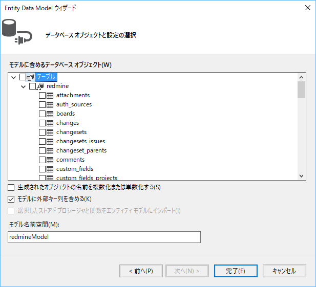
Task: Enable pluralize or singularize object names option
Action: 11,187
